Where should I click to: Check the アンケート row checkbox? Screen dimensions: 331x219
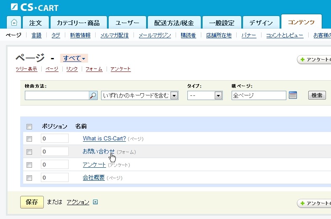(x=29, y=165)
